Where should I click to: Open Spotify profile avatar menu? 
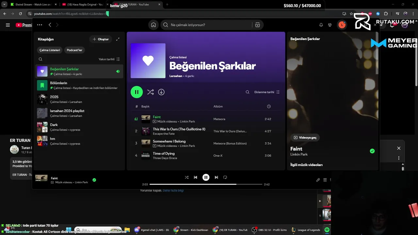coord(342,25)
